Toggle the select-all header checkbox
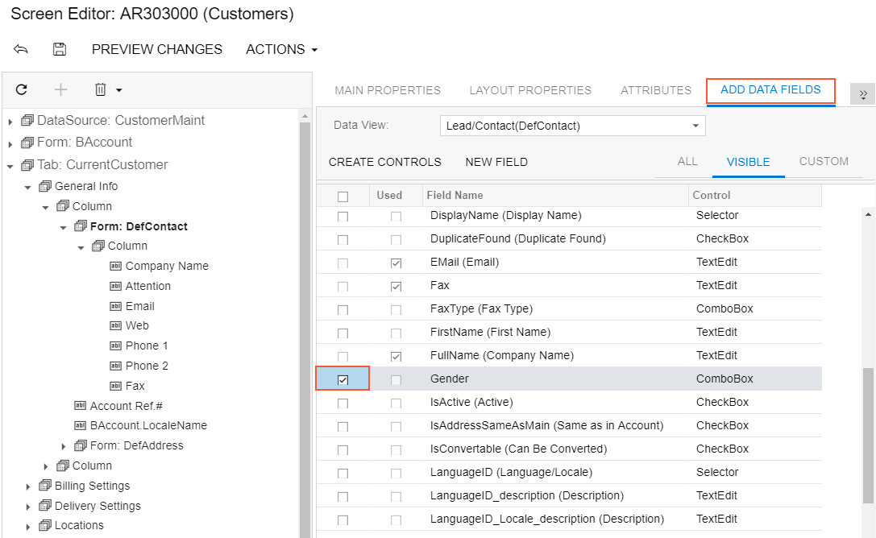This screenshot has width=876, height=538. coord(343,196)
